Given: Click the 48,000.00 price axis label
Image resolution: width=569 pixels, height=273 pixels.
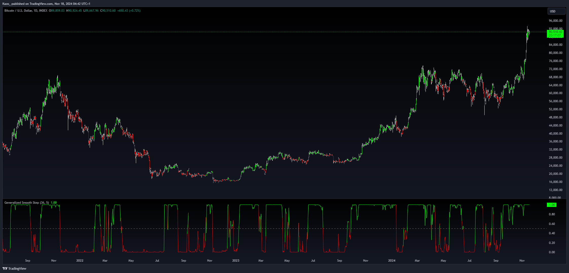Looking at the screenshot, I should [x=556, y=117].
